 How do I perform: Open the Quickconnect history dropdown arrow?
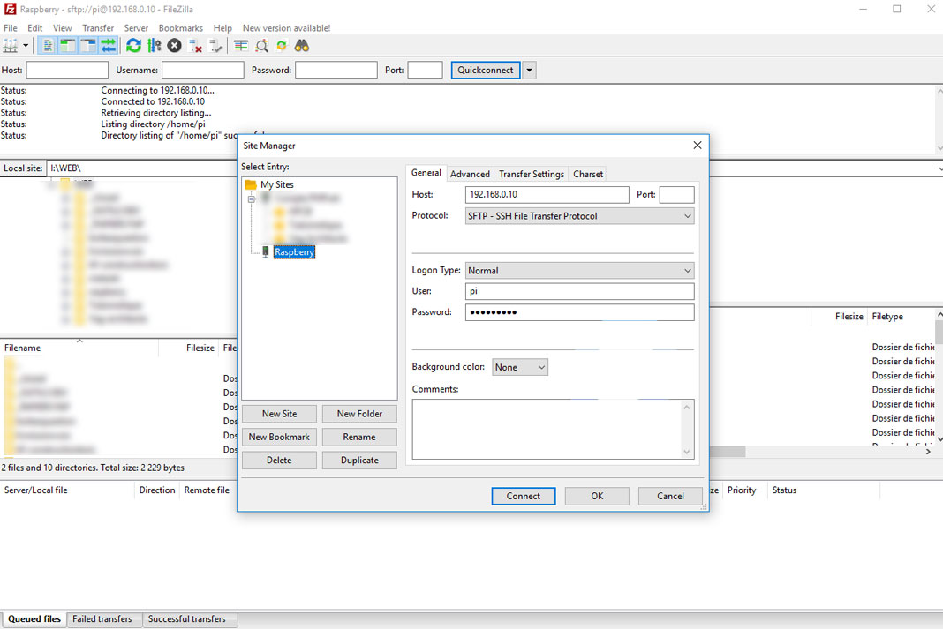529,70
